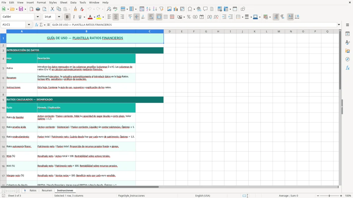The image size is (353, 198).
Task: Open the sidebar Styles panel
Action: [347, 42]
